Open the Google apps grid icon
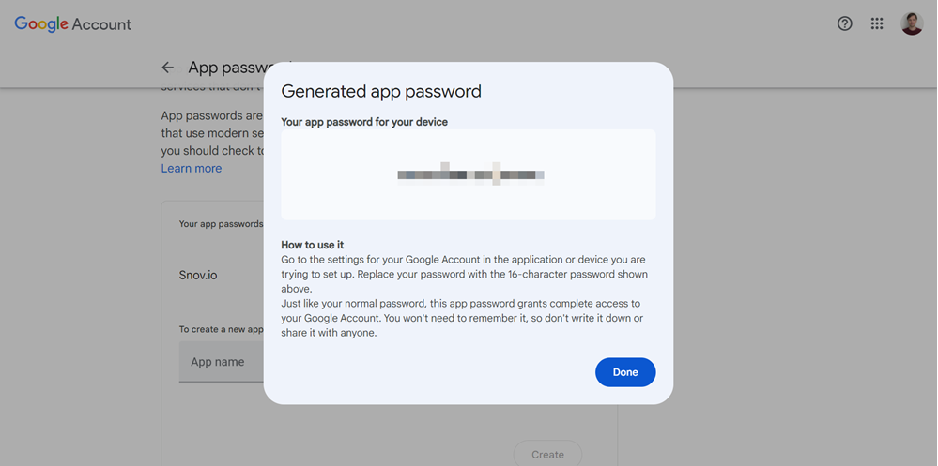 (877, 23)
